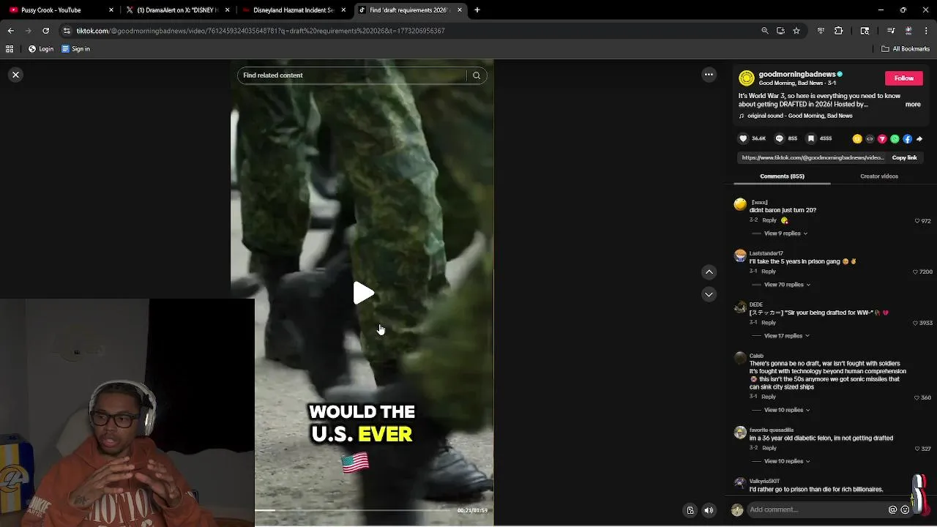Image resolution: width=937 pixels, height=527 pixels.
Task: Click the @ mention icon in comment box
Action: point(892,510)
